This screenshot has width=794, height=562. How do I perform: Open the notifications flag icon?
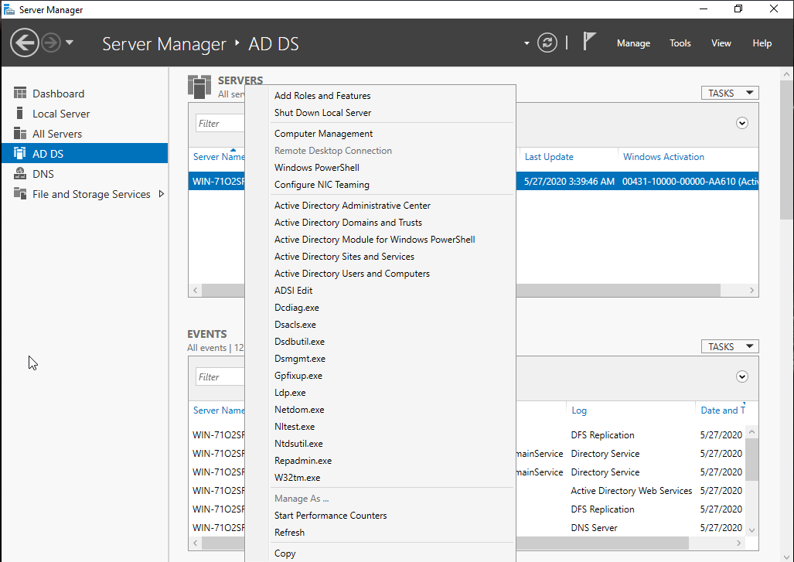tap(589, 42)
